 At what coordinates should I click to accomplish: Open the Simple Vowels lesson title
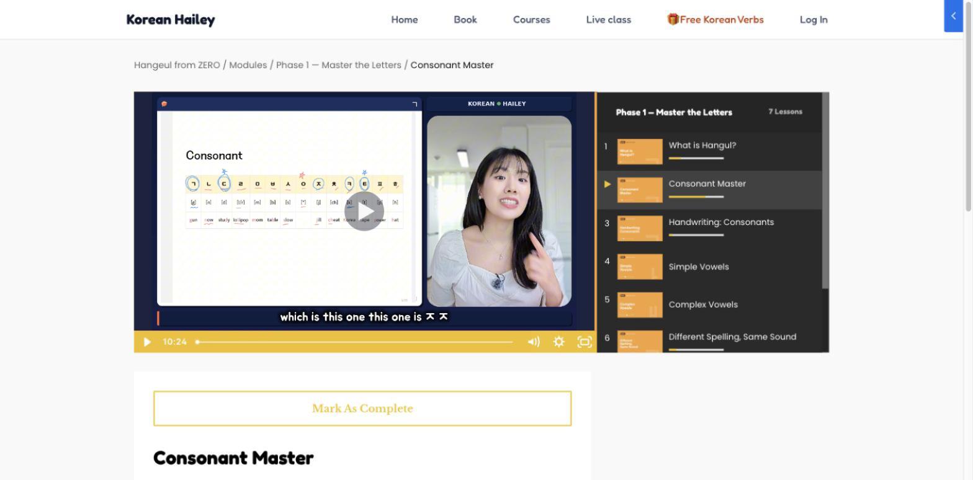pos(699,267)
